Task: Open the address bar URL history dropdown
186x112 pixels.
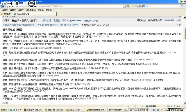Action: coord(124,6)
